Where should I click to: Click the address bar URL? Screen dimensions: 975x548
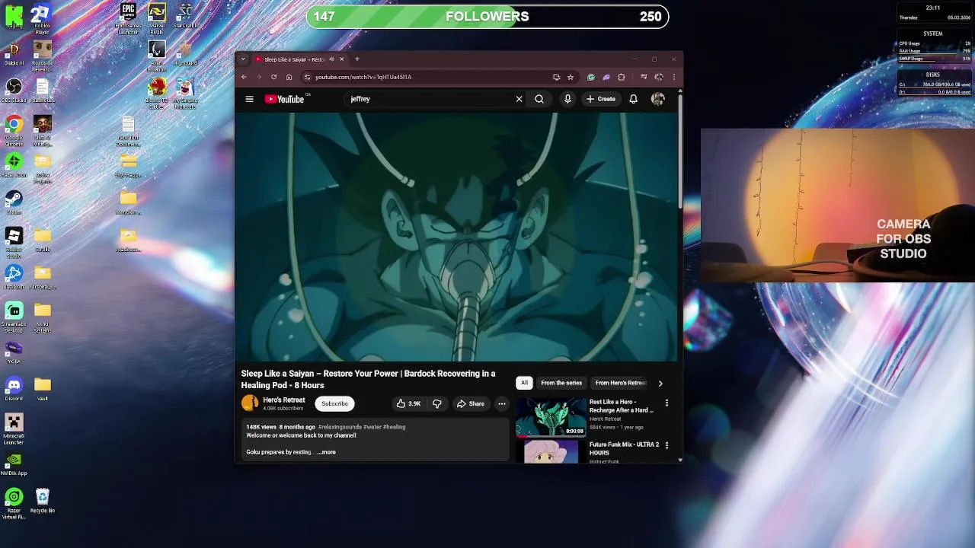coord(363,77)
